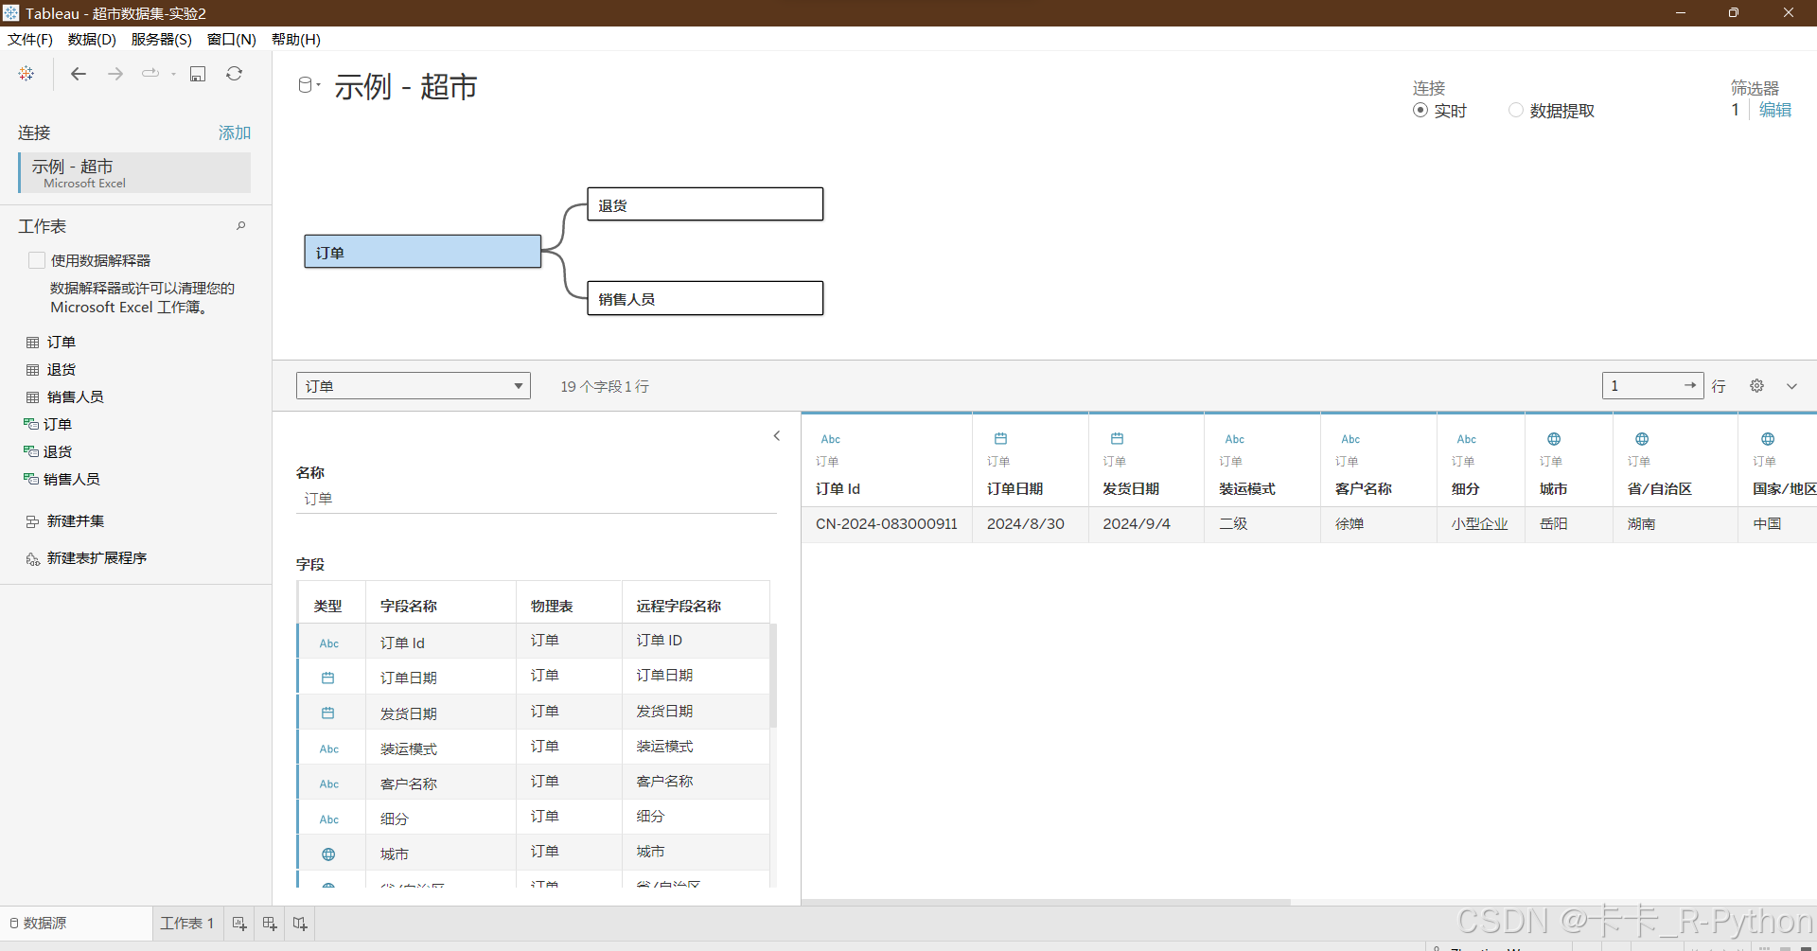This screenshot has height=951, width=1817.
Task: Click the Abc icon in the 细分 field row
Action: click(x=329, y=819)
